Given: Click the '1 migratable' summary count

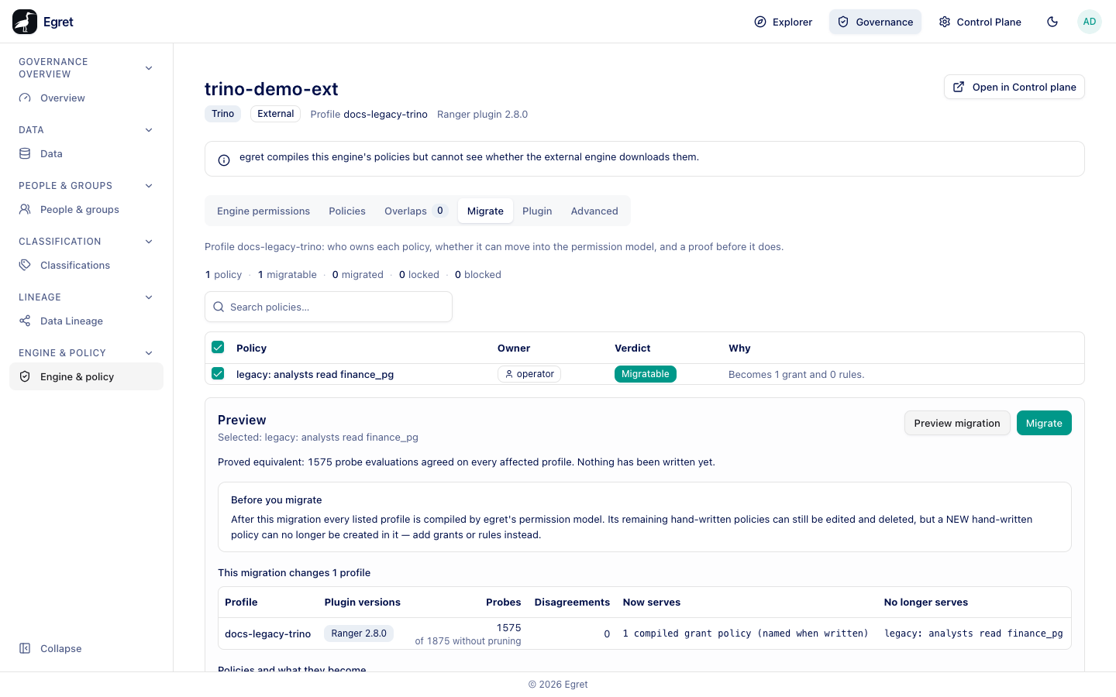Looking at the screenshot, I should coord(287,275).
